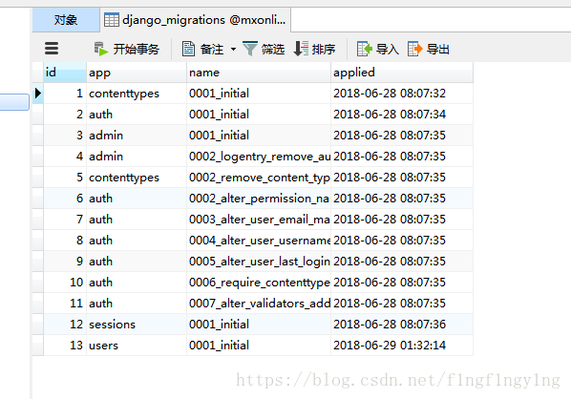Click the 导出 export icon
The width and height of the screenshot is (571, 399).
[414, 49]
